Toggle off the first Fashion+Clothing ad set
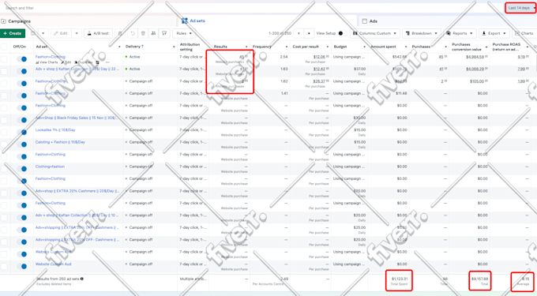Viewport: 537px width, 296px height. point(22,59)
